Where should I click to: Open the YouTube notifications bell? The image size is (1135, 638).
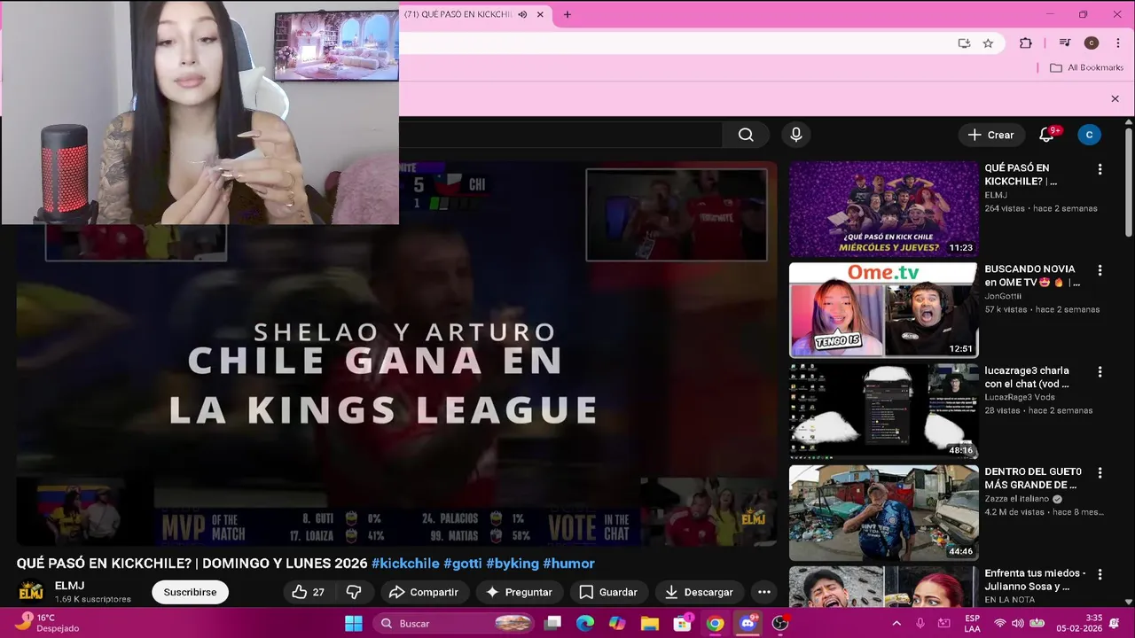[x=1046, y=135]
